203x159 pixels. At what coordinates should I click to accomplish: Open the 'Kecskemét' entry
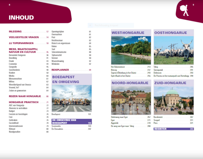click(174, 117)
